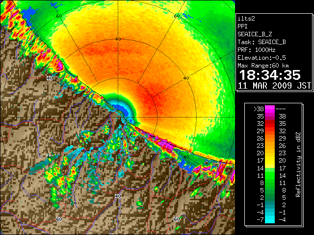Select the "11 MAR 2009 JST" date

pyautogui.click(x=274, y=86)
